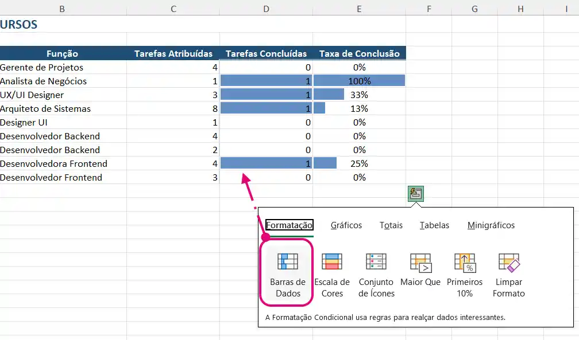Click the Função header cell
This screenshot has height=340, width=579.
63,53
